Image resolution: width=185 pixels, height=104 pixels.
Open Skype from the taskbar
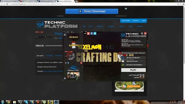pyautogui.click(x=26, y=102)
